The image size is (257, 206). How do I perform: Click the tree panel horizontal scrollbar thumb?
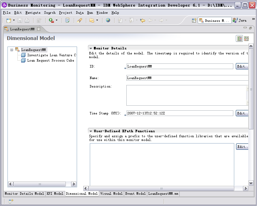coord(40,184)
